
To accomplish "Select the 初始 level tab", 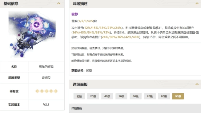I will pyautogui.click(x=79, y=96).
